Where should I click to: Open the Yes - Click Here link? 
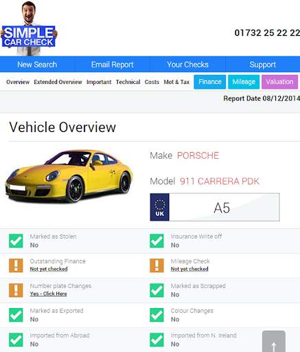(48, 294)
